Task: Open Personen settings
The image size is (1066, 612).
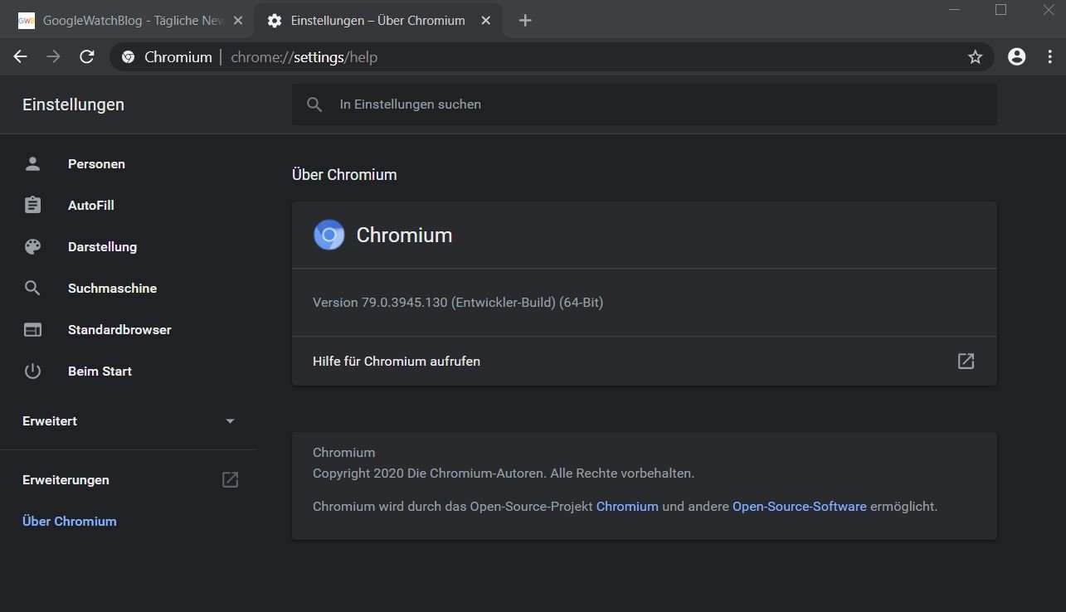Action: (96, 164)
